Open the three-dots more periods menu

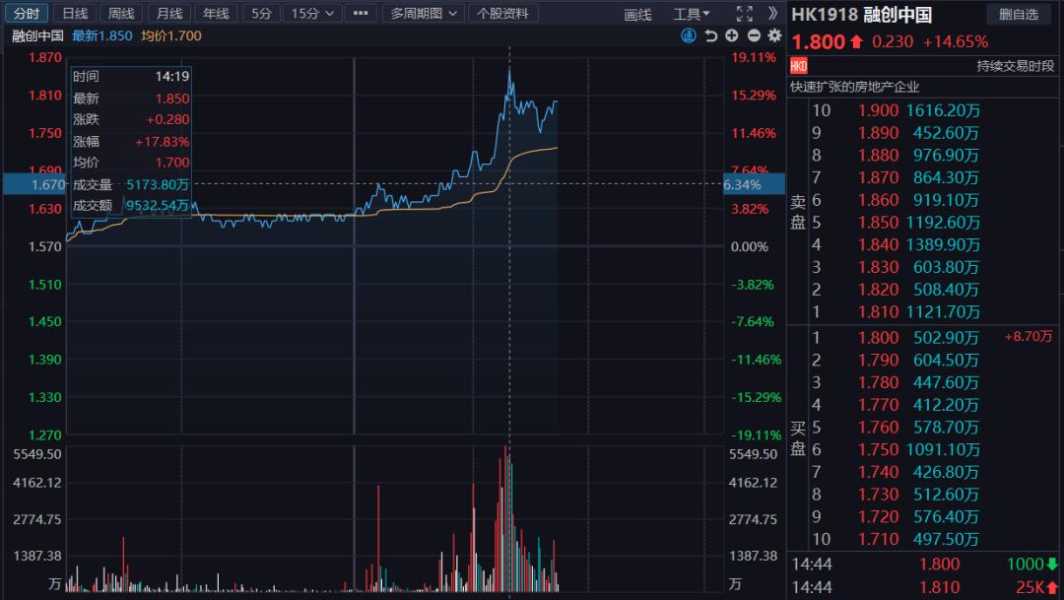click(x=361, y=14)
